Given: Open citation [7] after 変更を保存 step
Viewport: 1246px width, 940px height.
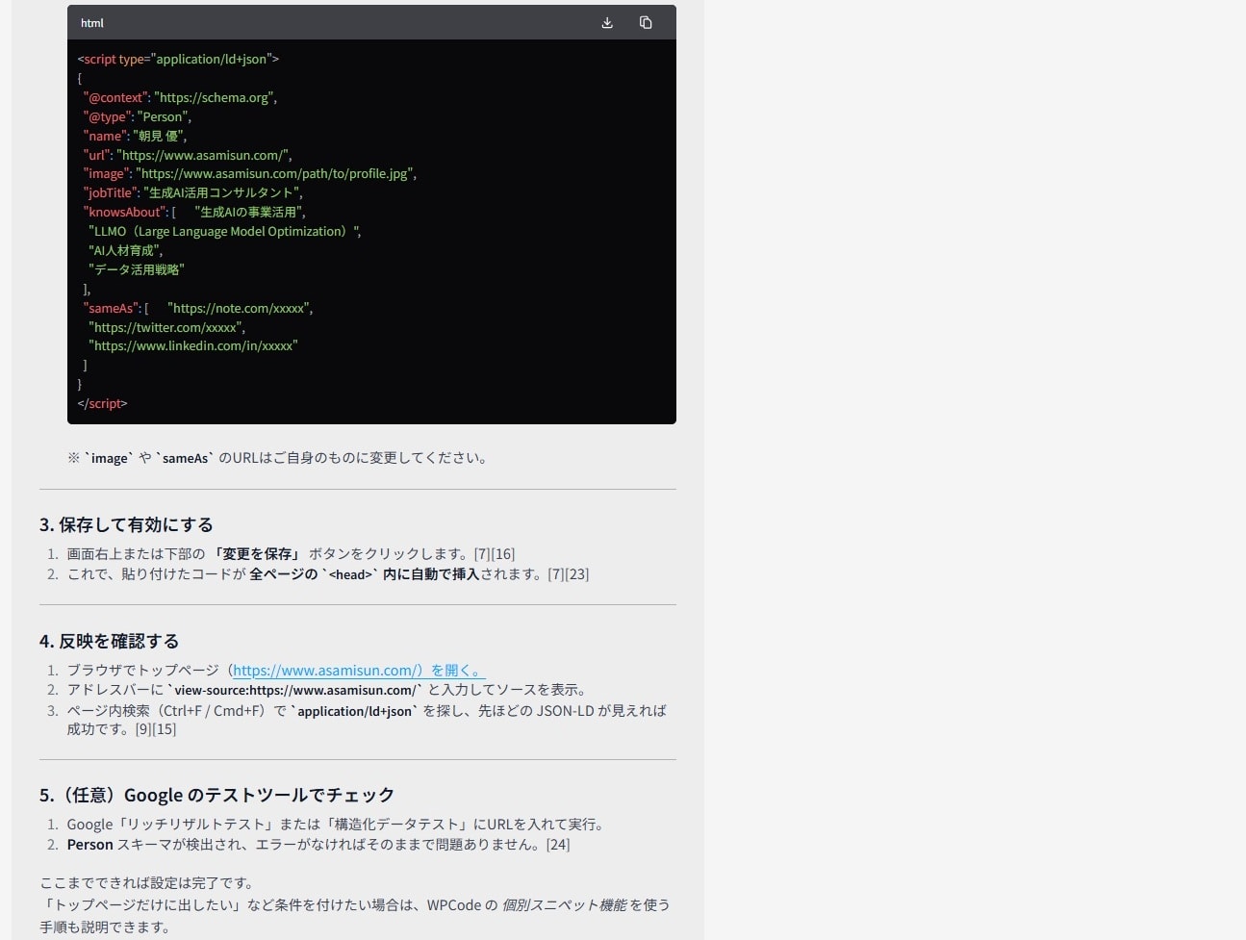Looking at the screenshot, I should click(x=482, y=553).
